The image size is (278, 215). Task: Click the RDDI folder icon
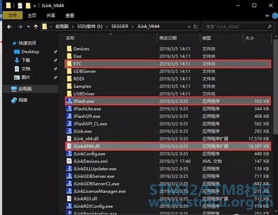point(69,79)
